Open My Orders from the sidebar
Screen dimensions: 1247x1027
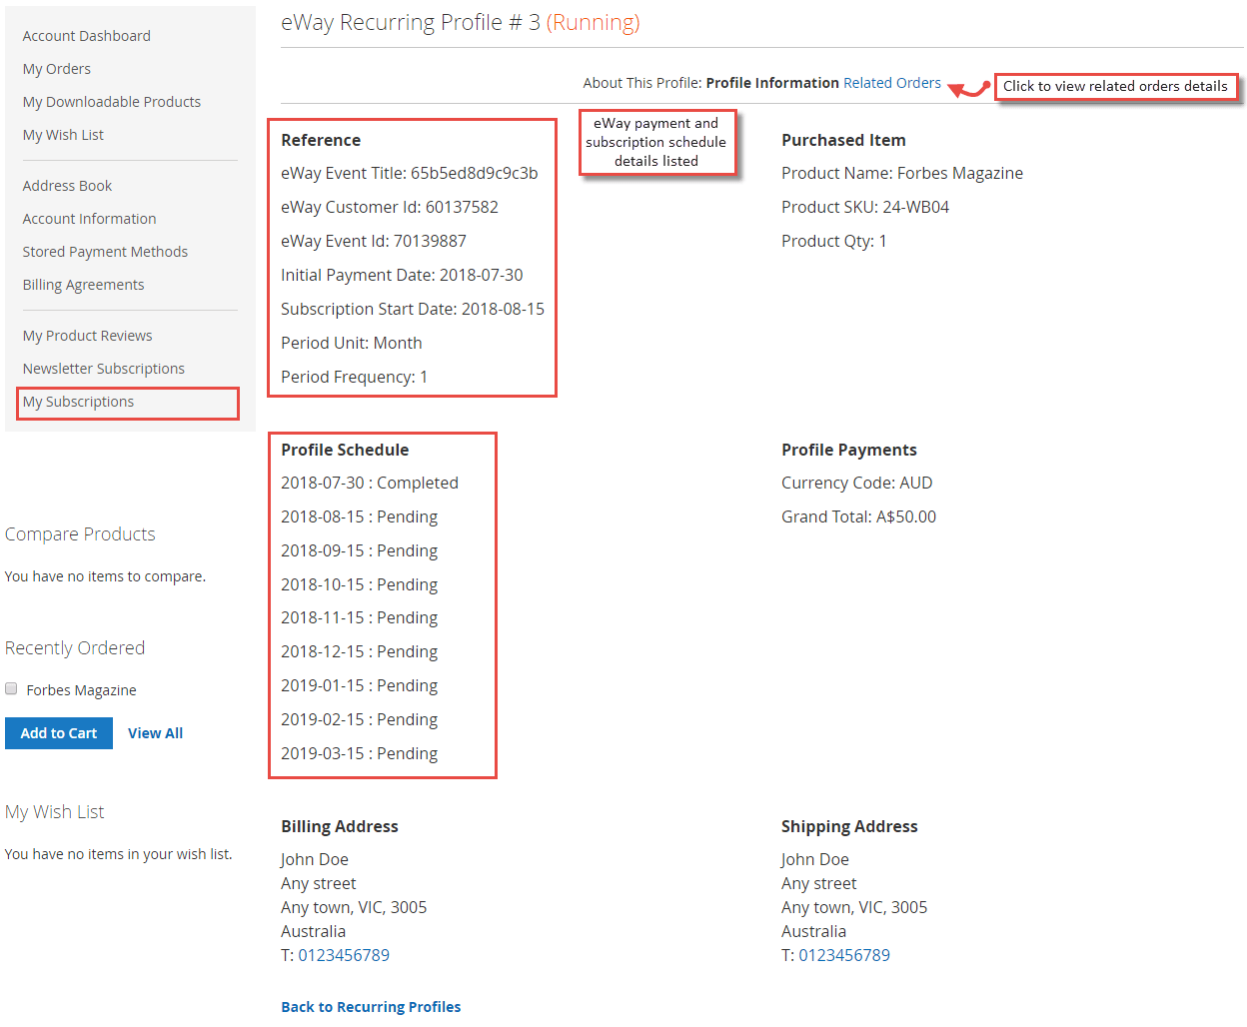(56, 68)
